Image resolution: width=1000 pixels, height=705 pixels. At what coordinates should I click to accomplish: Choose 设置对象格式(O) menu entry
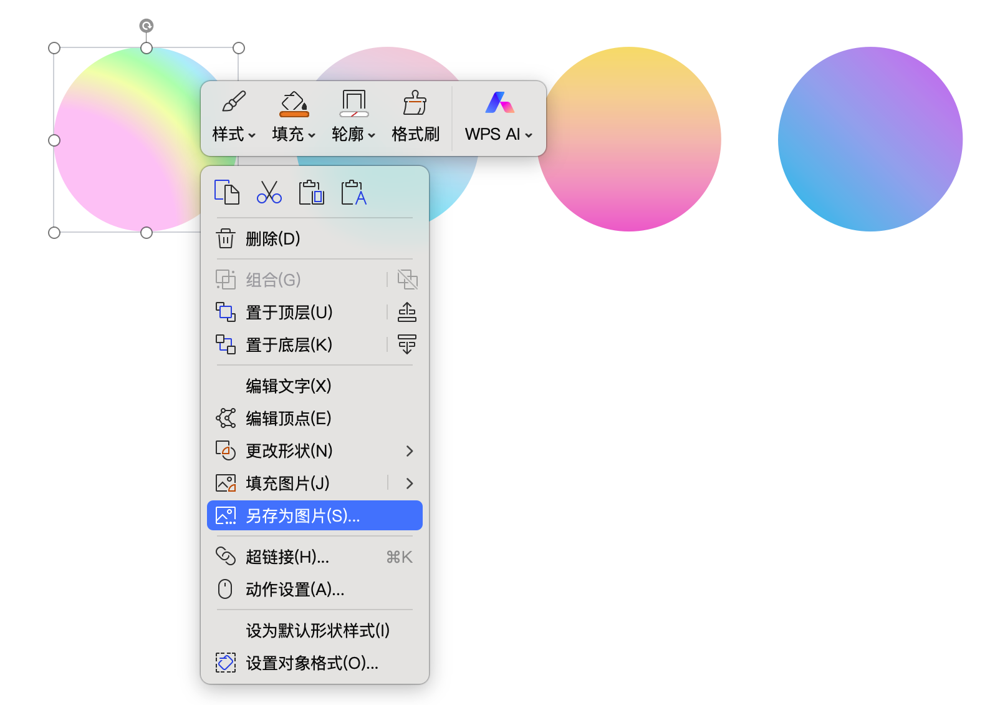[x=312, y=663]
